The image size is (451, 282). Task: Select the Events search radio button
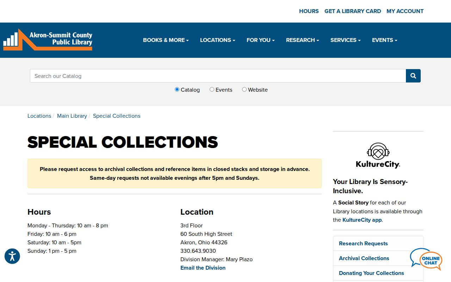pos(212,90)
